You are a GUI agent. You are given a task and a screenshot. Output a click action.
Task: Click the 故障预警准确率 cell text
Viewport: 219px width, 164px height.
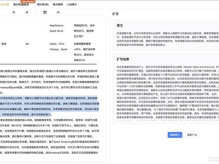tap(82, 44)
